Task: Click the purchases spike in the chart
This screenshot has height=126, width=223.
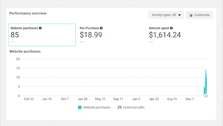Action: (206, 83)
